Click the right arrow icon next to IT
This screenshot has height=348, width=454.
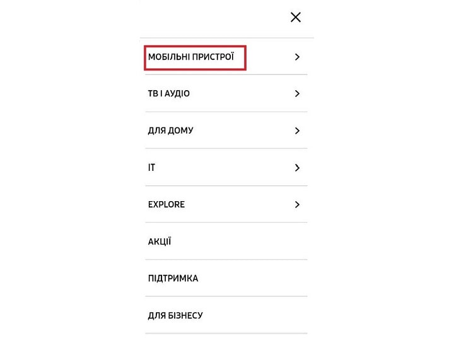coord(297,168)
